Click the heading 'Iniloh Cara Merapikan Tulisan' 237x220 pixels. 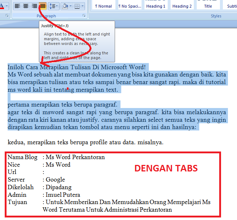[x=77, y=67]
